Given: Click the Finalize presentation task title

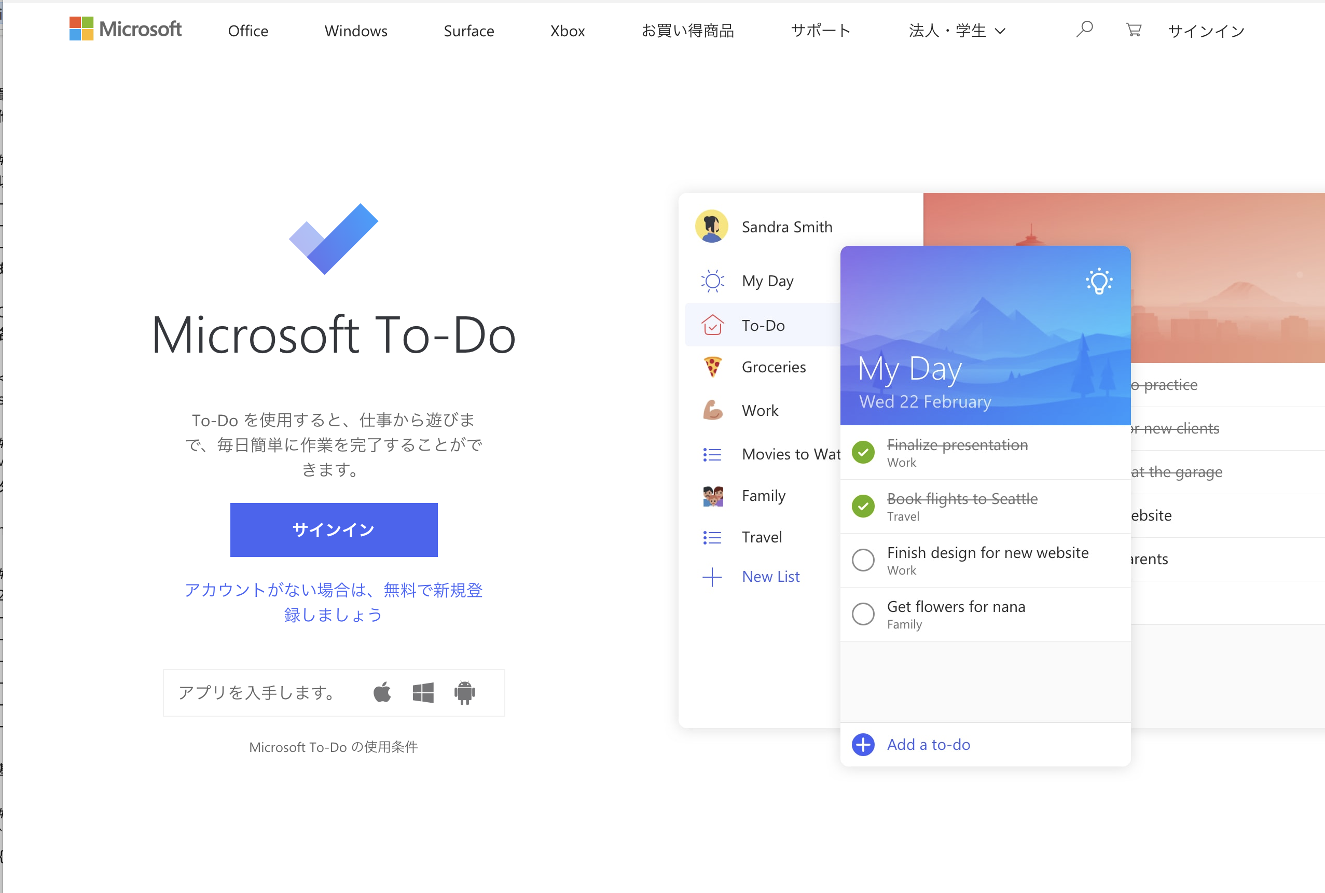Looking at the screenshot, I should coord(957,445).
